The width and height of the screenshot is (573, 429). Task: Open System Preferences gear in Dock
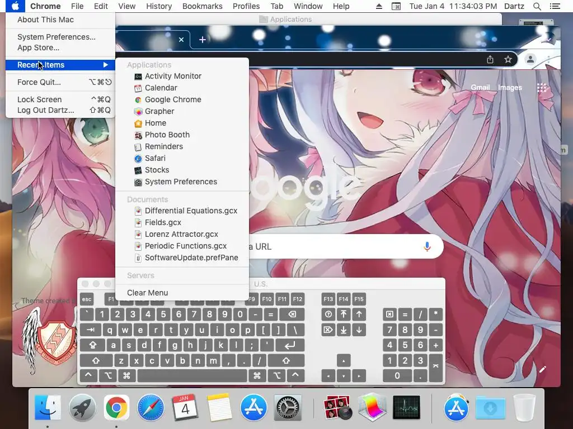tap(288, 407)
